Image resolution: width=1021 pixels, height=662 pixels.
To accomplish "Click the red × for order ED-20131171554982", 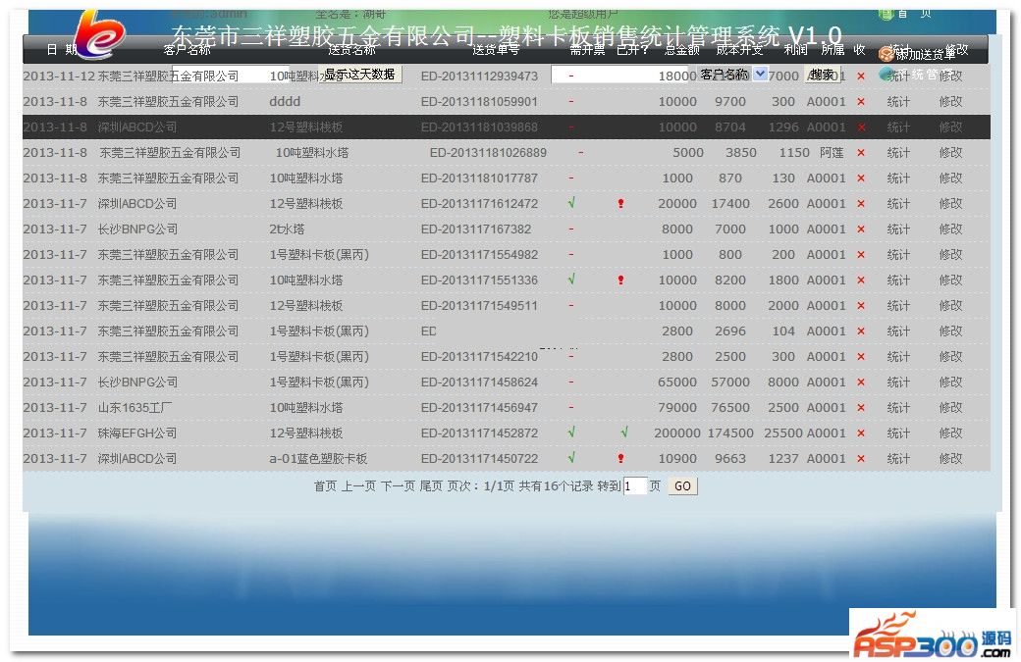I will click(x=861, y=255).
